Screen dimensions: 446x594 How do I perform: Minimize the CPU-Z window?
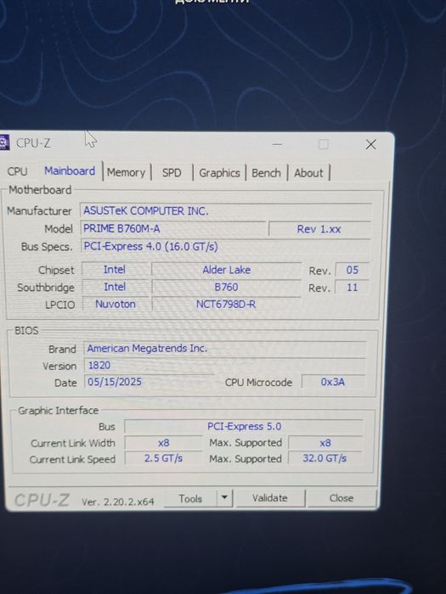(277, 144)
